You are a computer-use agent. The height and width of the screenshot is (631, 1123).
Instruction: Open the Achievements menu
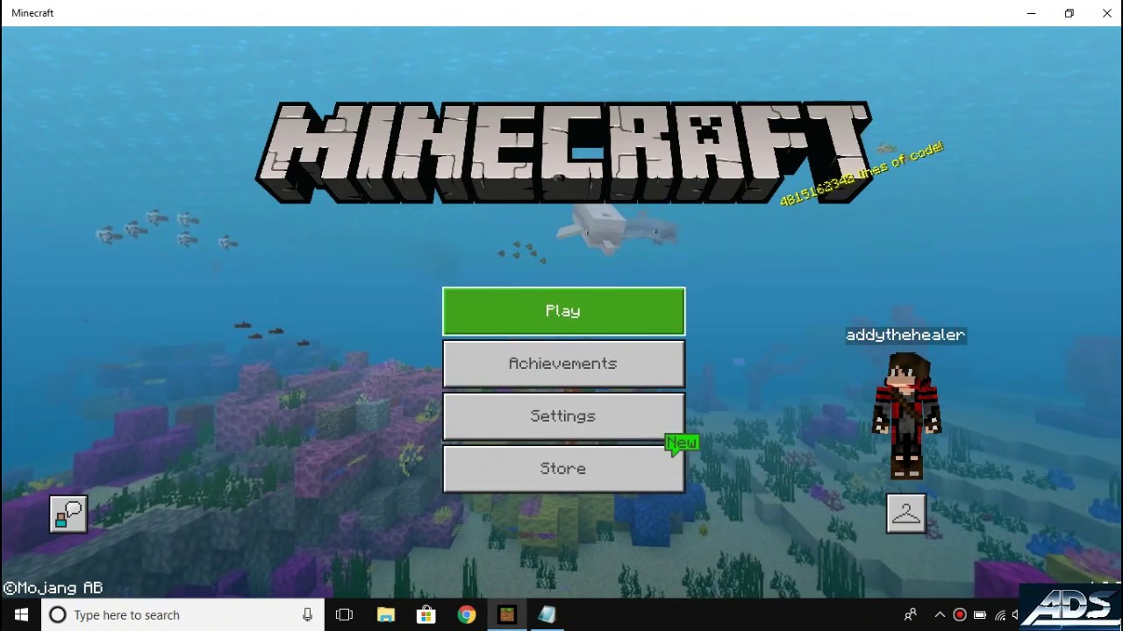click(563, 364)
